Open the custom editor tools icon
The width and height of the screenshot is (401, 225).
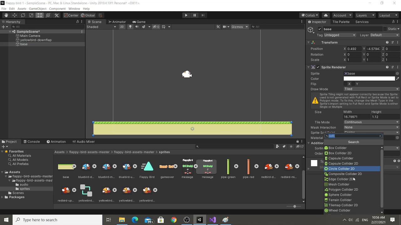(56, 15)
